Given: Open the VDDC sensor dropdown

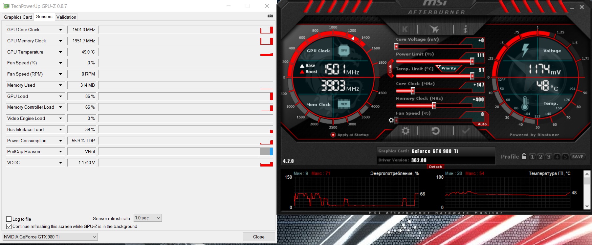Looking at the screenshot, I should click(x=60, y=163).
